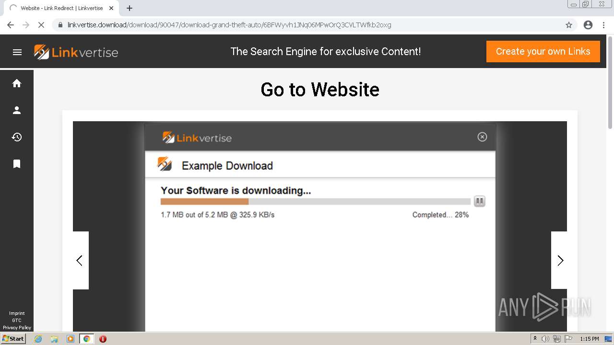
Task: Open the Home icon in sidebar
Action: [x=17, y=83]
